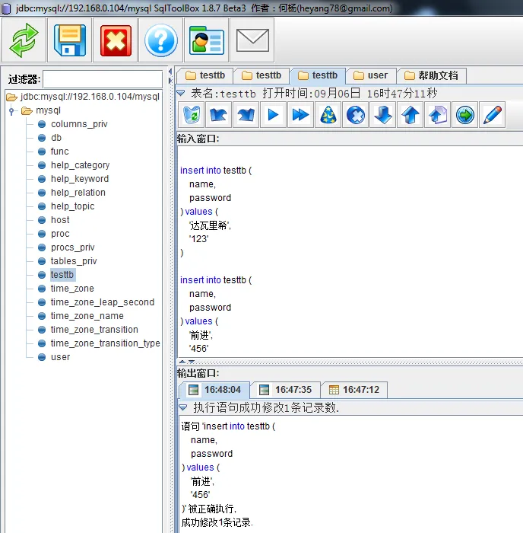Select the help_relation table

click(x=78, y=193)
